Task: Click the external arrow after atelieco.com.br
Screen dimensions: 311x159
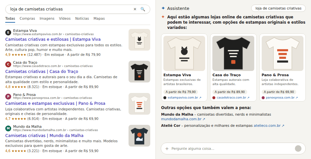Action: [283, 126]
